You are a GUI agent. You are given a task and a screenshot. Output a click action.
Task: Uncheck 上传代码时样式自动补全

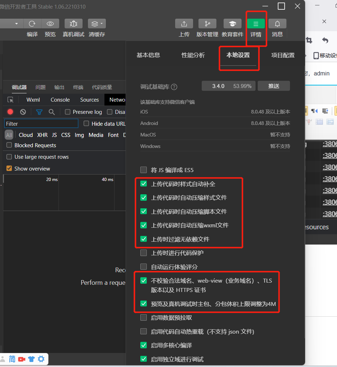[144, 184]
